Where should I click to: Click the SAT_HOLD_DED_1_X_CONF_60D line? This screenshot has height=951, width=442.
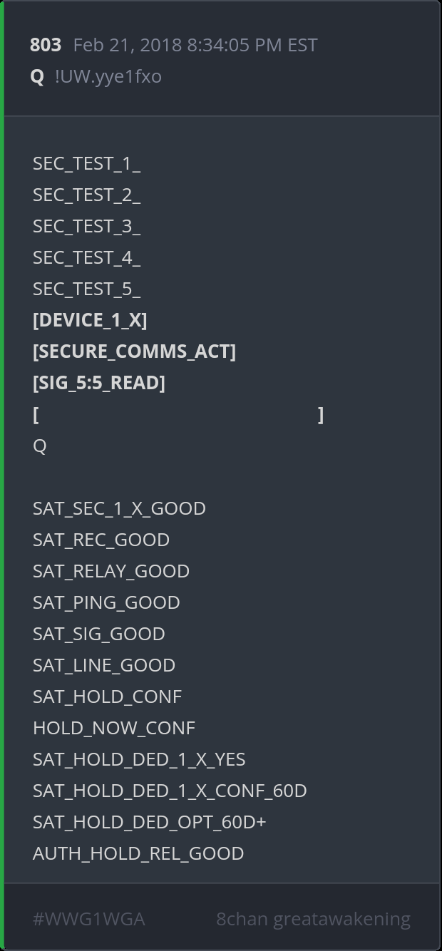pyautogui.click(x=170, y=791)
